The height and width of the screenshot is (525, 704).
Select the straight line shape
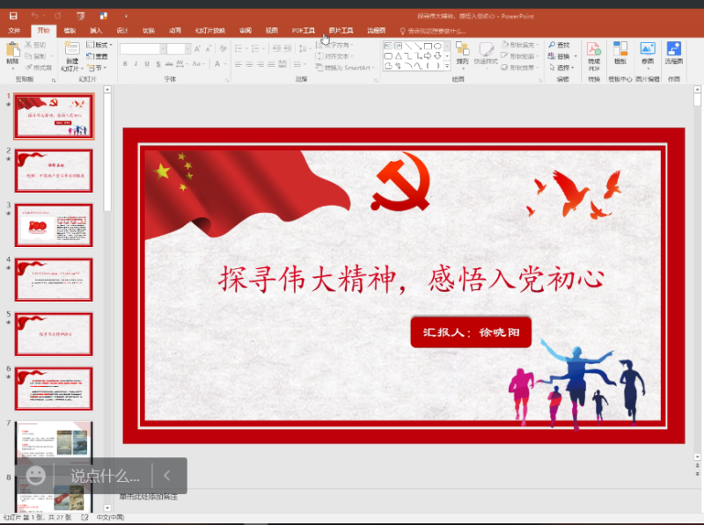pos(408,46)
